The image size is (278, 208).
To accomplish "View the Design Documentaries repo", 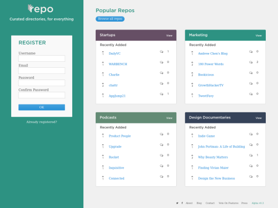I will tap(259, 118).
